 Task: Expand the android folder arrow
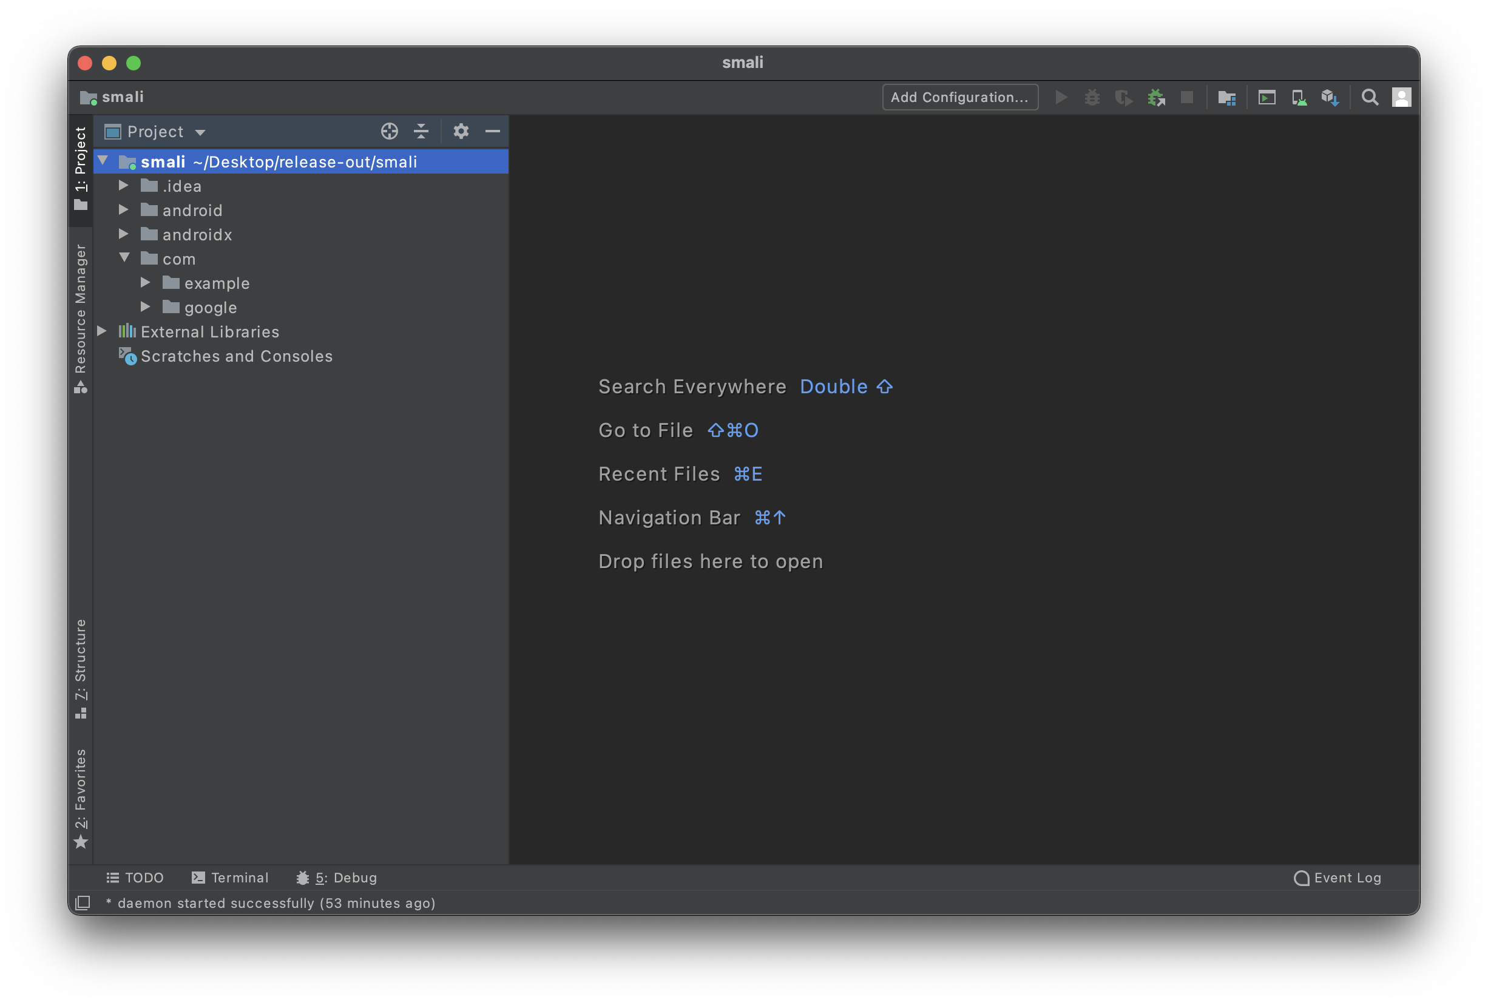point(124,210)
